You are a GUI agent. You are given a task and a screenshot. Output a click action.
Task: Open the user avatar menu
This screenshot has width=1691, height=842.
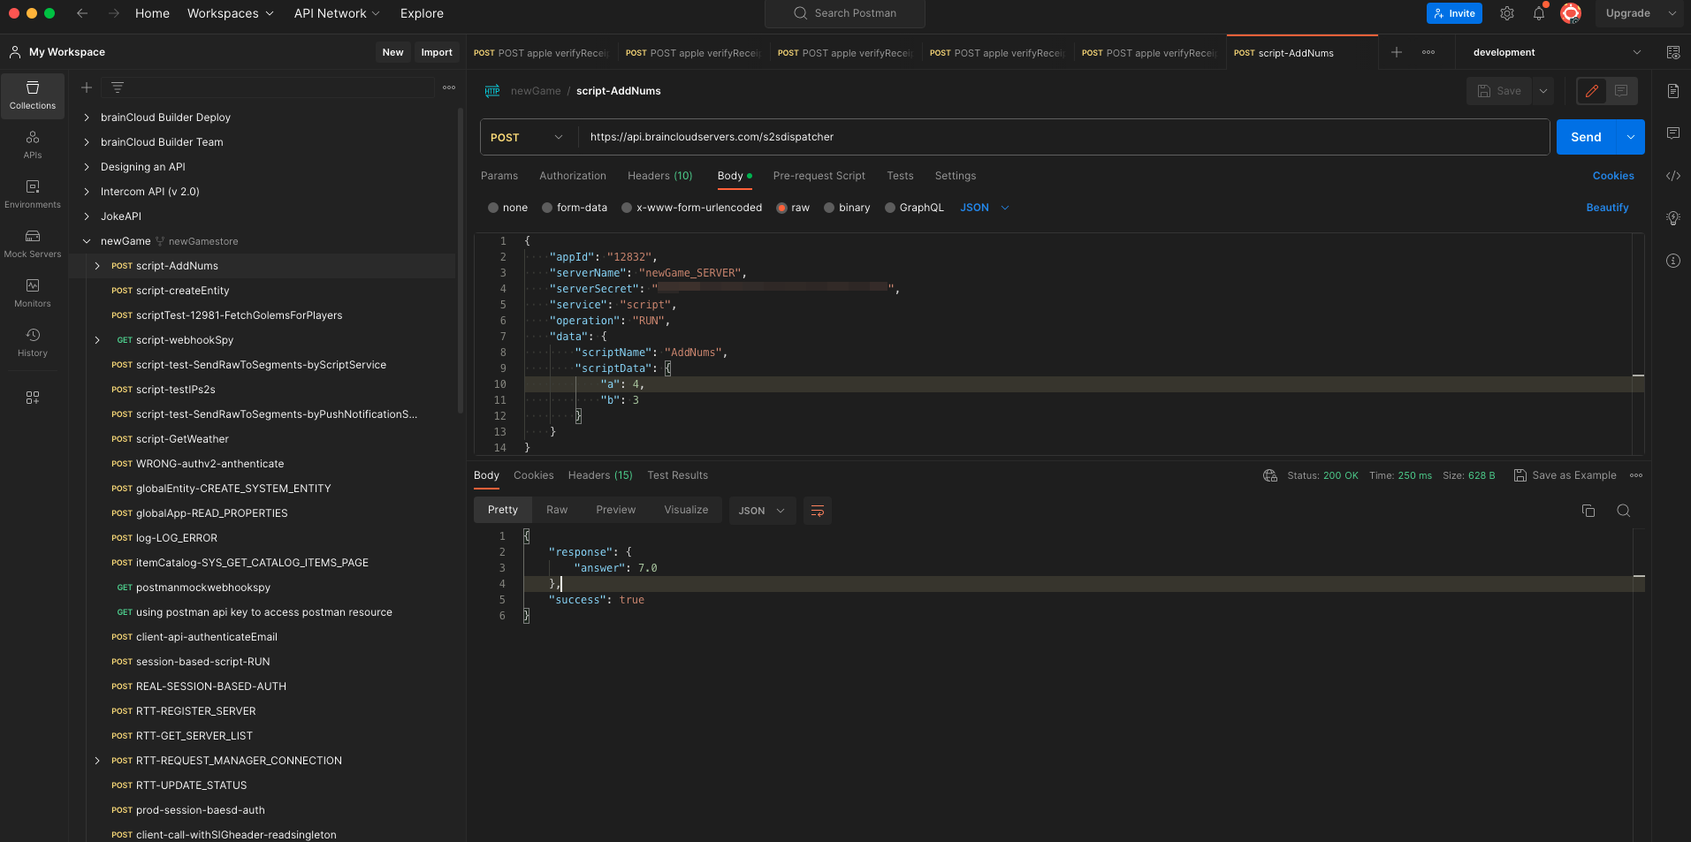pos(1571,13)
